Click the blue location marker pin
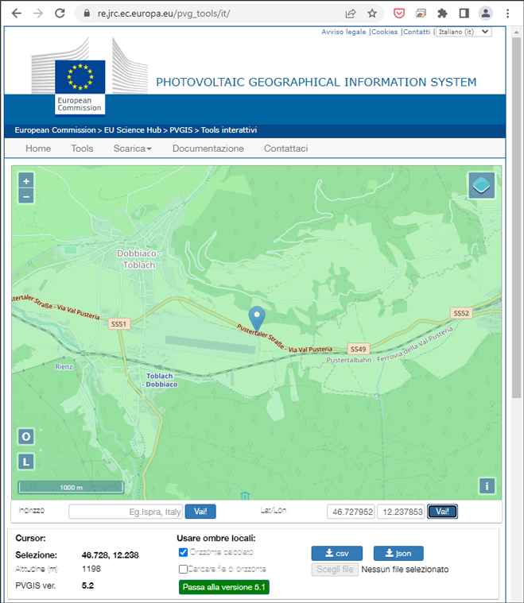Image resolution: width=524 pixels, height=603 pixels. [x=257, y=319]
